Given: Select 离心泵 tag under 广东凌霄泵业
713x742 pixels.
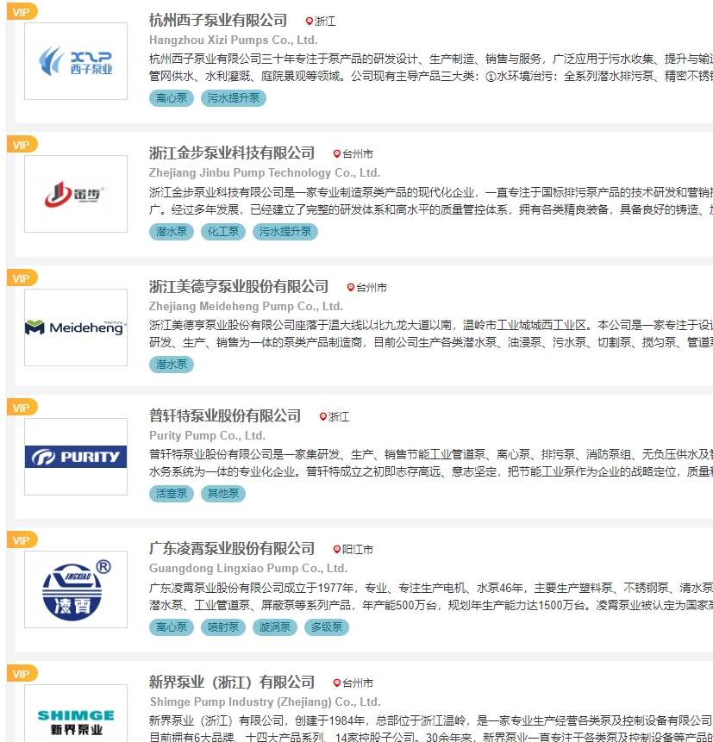Looking at the screenshot, I should pyautogui.click(x=172, y=627).
